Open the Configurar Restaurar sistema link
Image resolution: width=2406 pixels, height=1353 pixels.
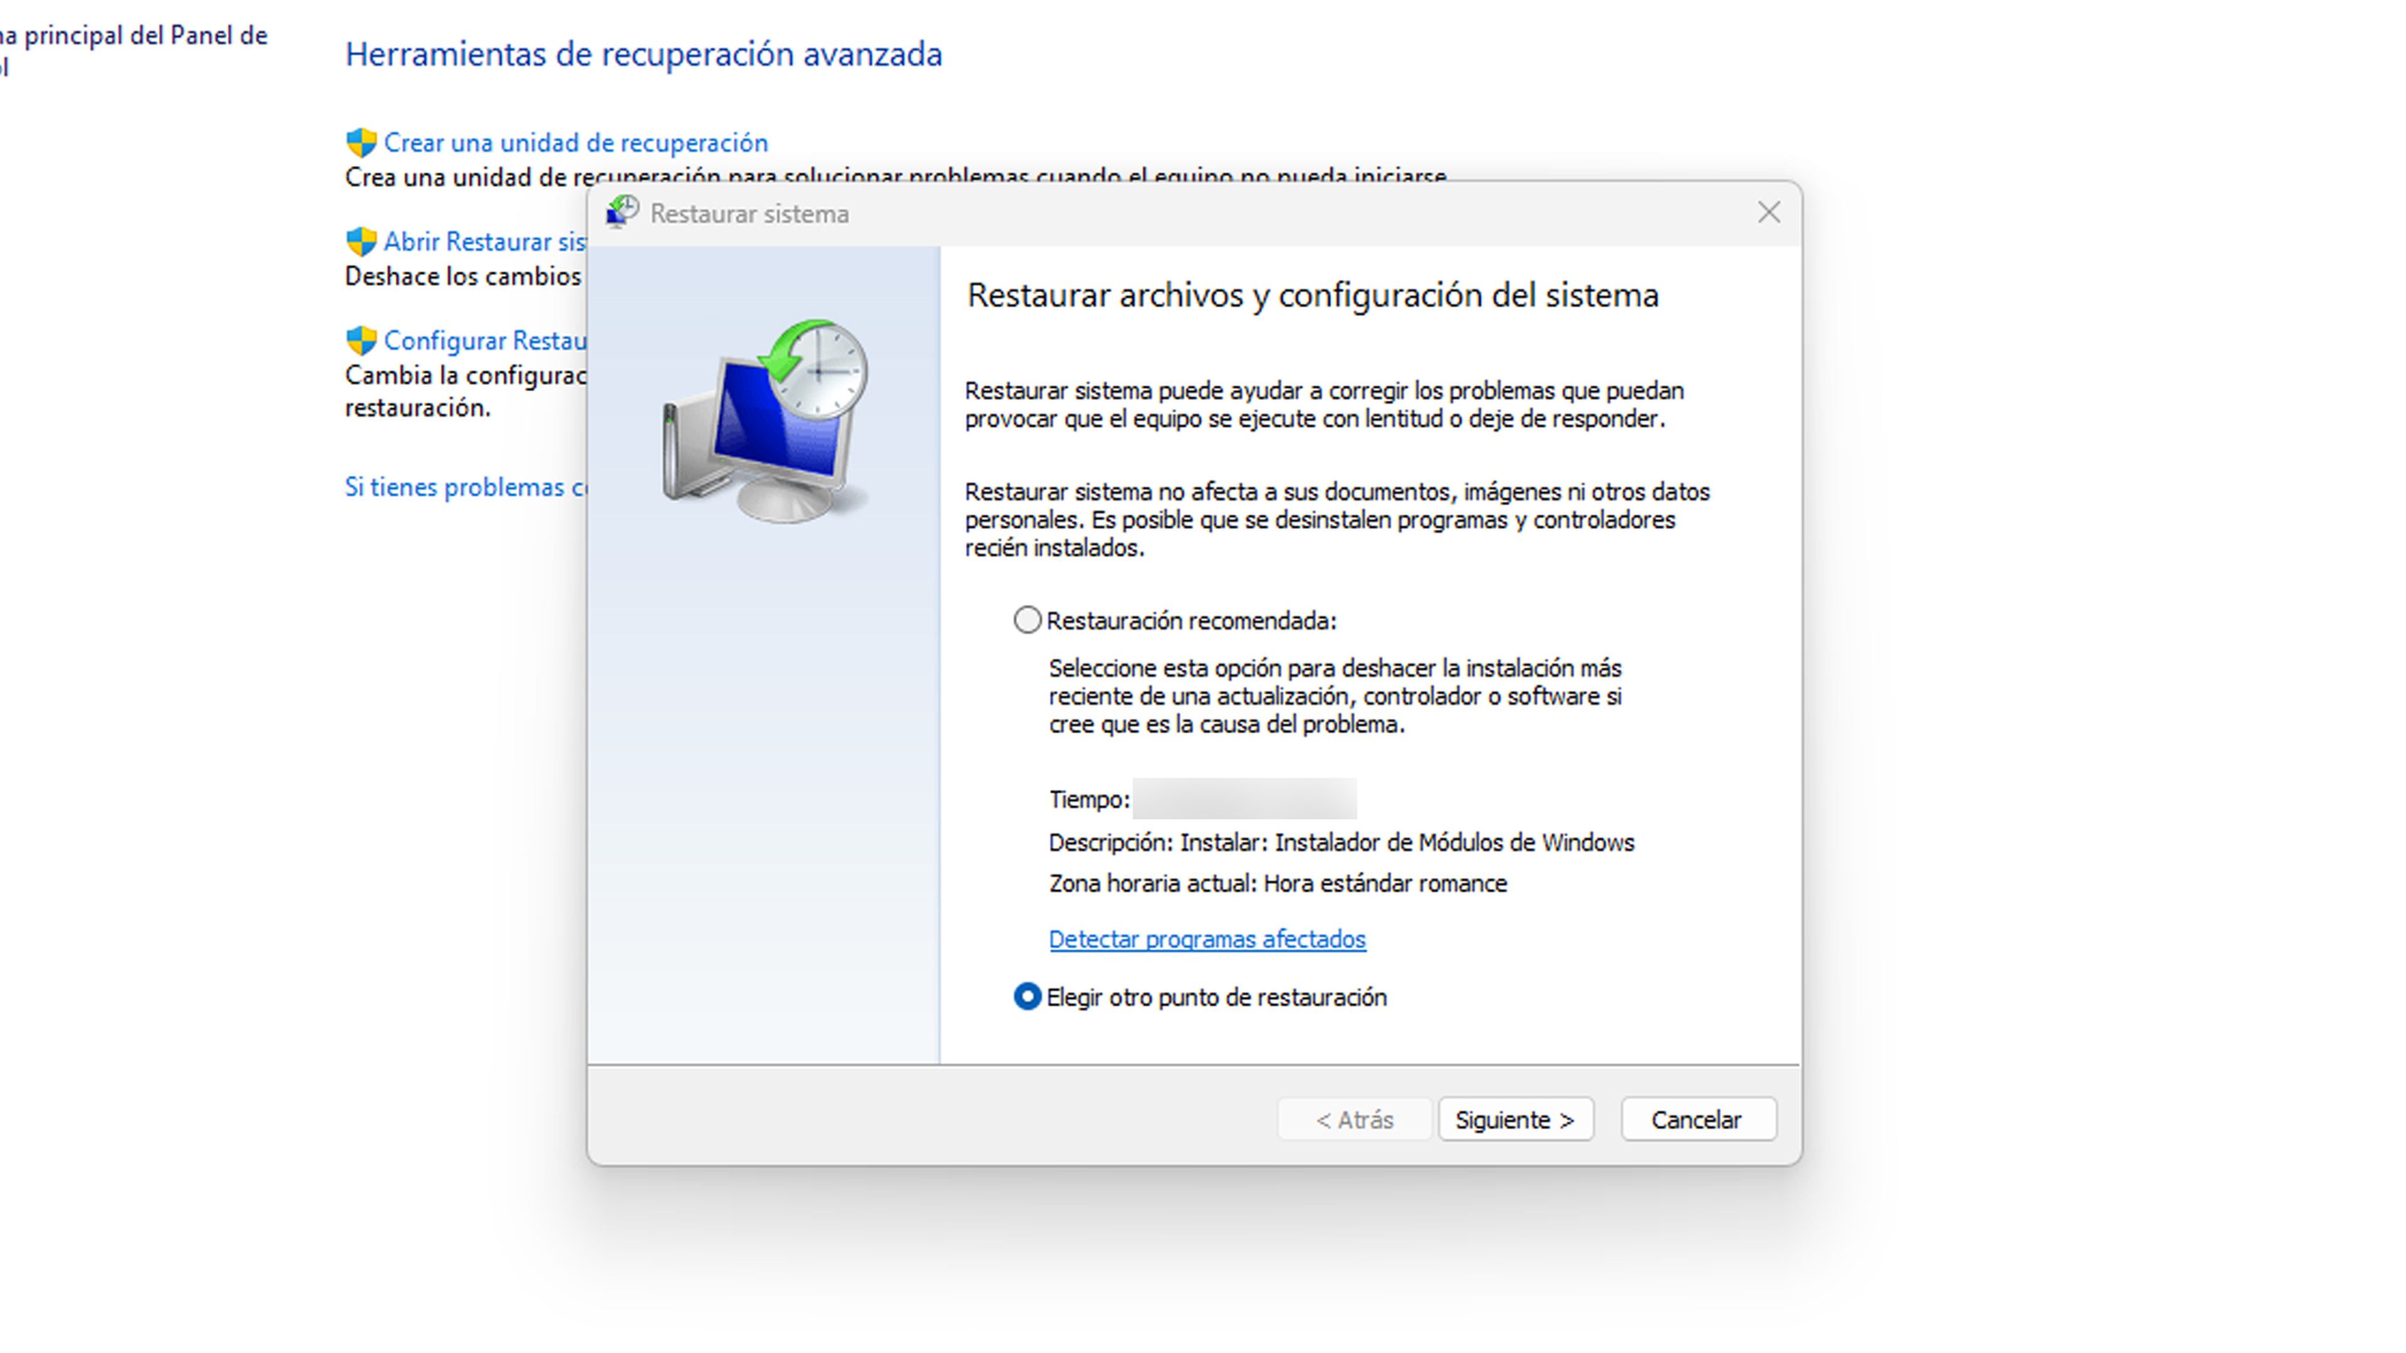(485, 341)
